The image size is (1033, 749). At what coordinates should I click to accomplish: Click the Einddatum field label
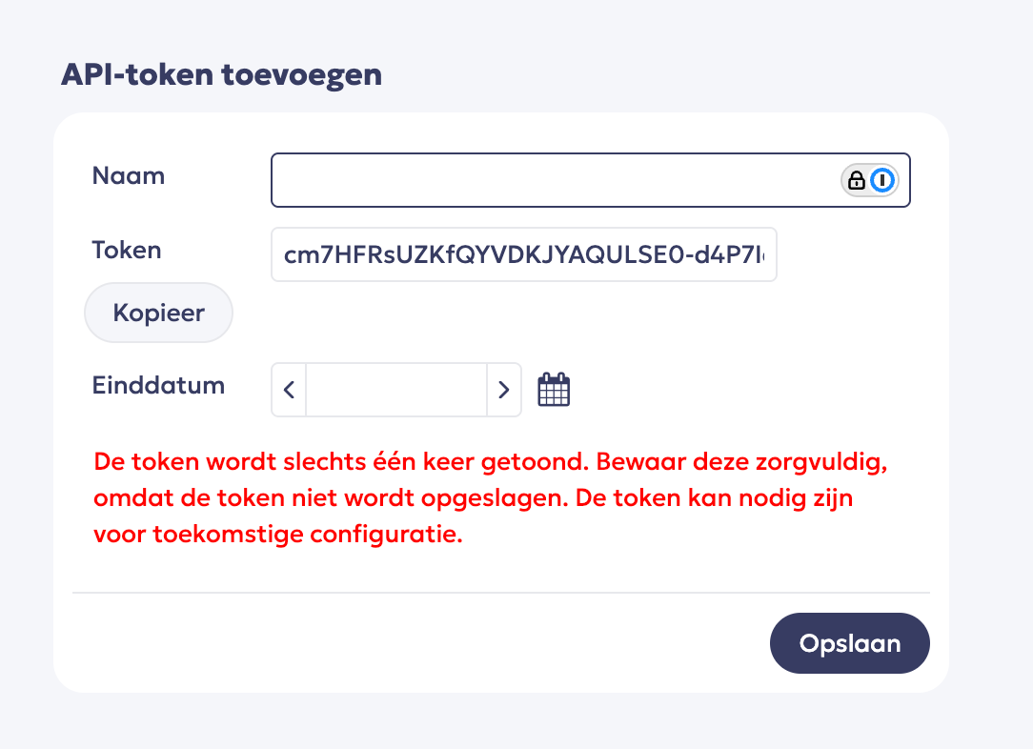pos(158,386)
